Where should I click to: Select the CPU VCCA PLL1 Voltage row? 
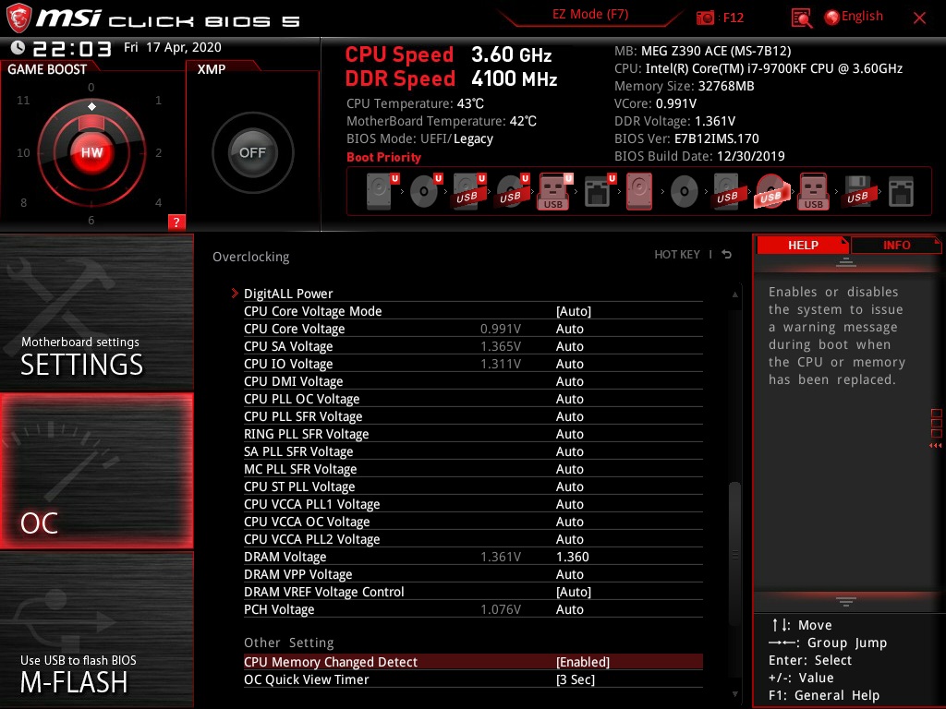pyautogui.click(x=473, y=503)
